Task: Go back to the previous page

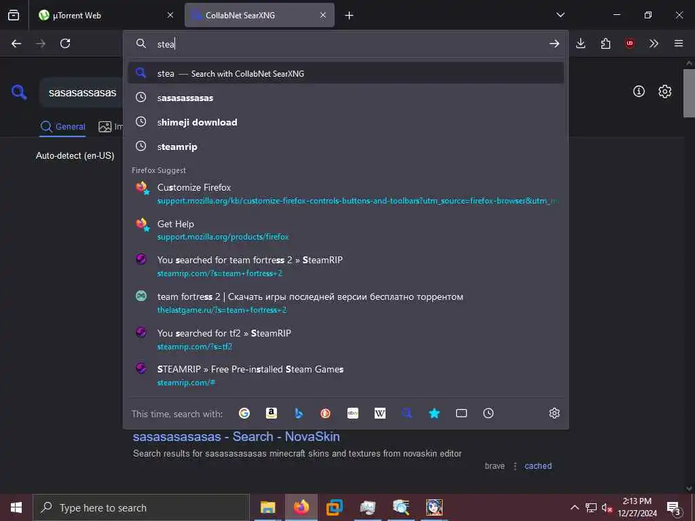Action: (x=16, y=43)
